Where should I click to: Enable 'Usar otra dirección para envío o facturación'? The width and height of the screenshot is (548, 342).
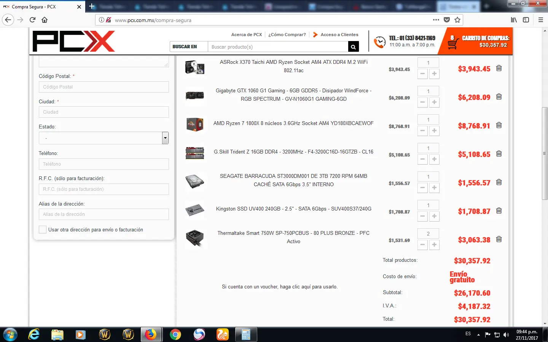click(42, 230)
